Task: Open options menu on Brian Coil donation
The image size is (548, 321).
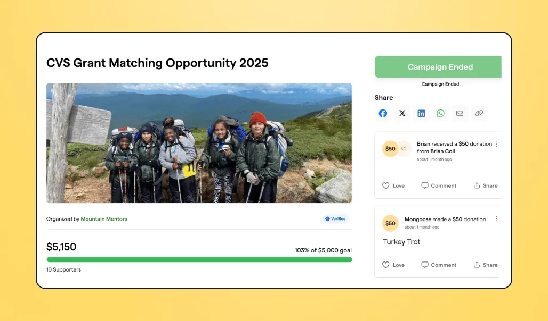Action: [x=496, y=144]
